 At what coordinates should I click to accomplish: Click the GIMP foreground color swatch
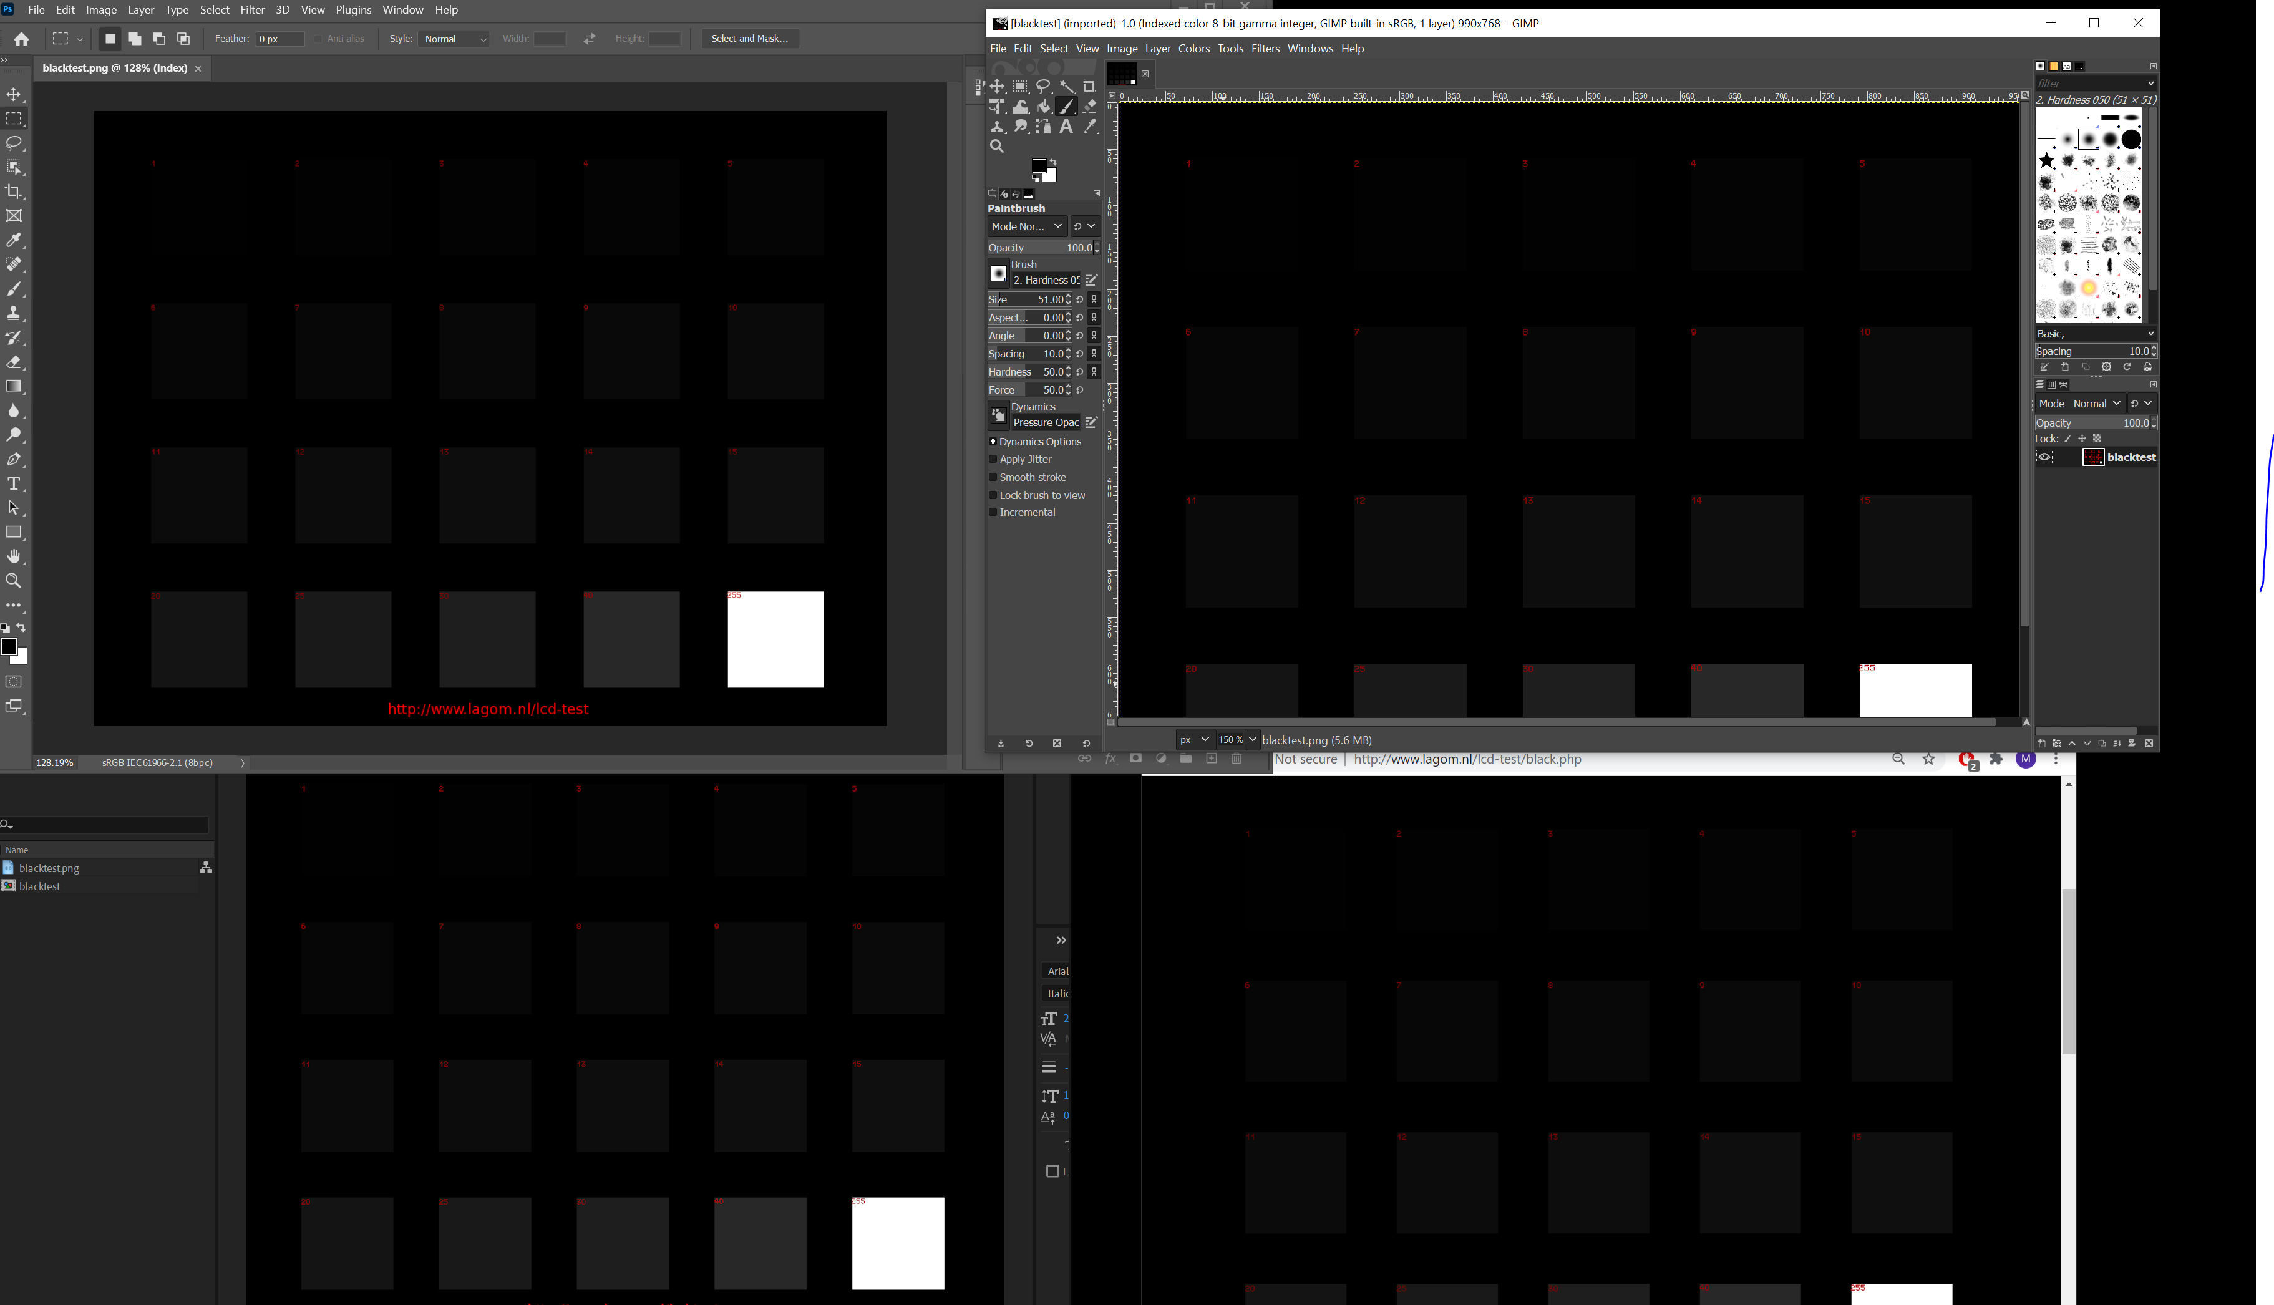click(1040, 167)
